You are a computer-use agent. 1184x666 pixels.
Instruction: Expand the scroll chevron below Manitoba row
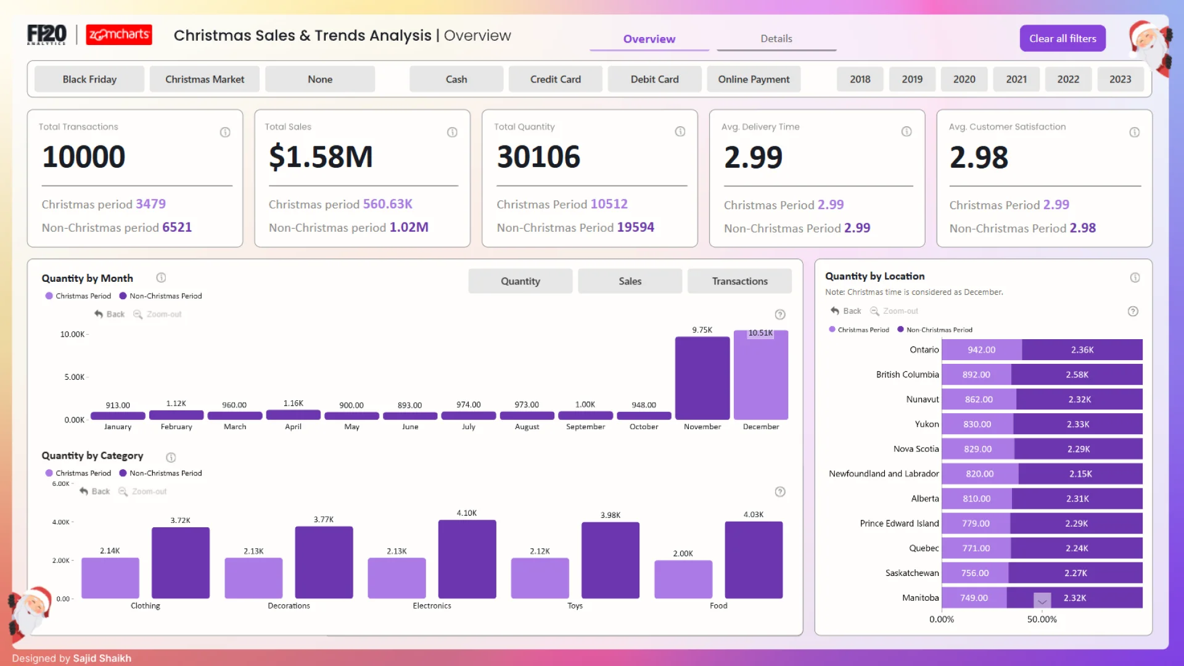click(x=1042, y=601)
